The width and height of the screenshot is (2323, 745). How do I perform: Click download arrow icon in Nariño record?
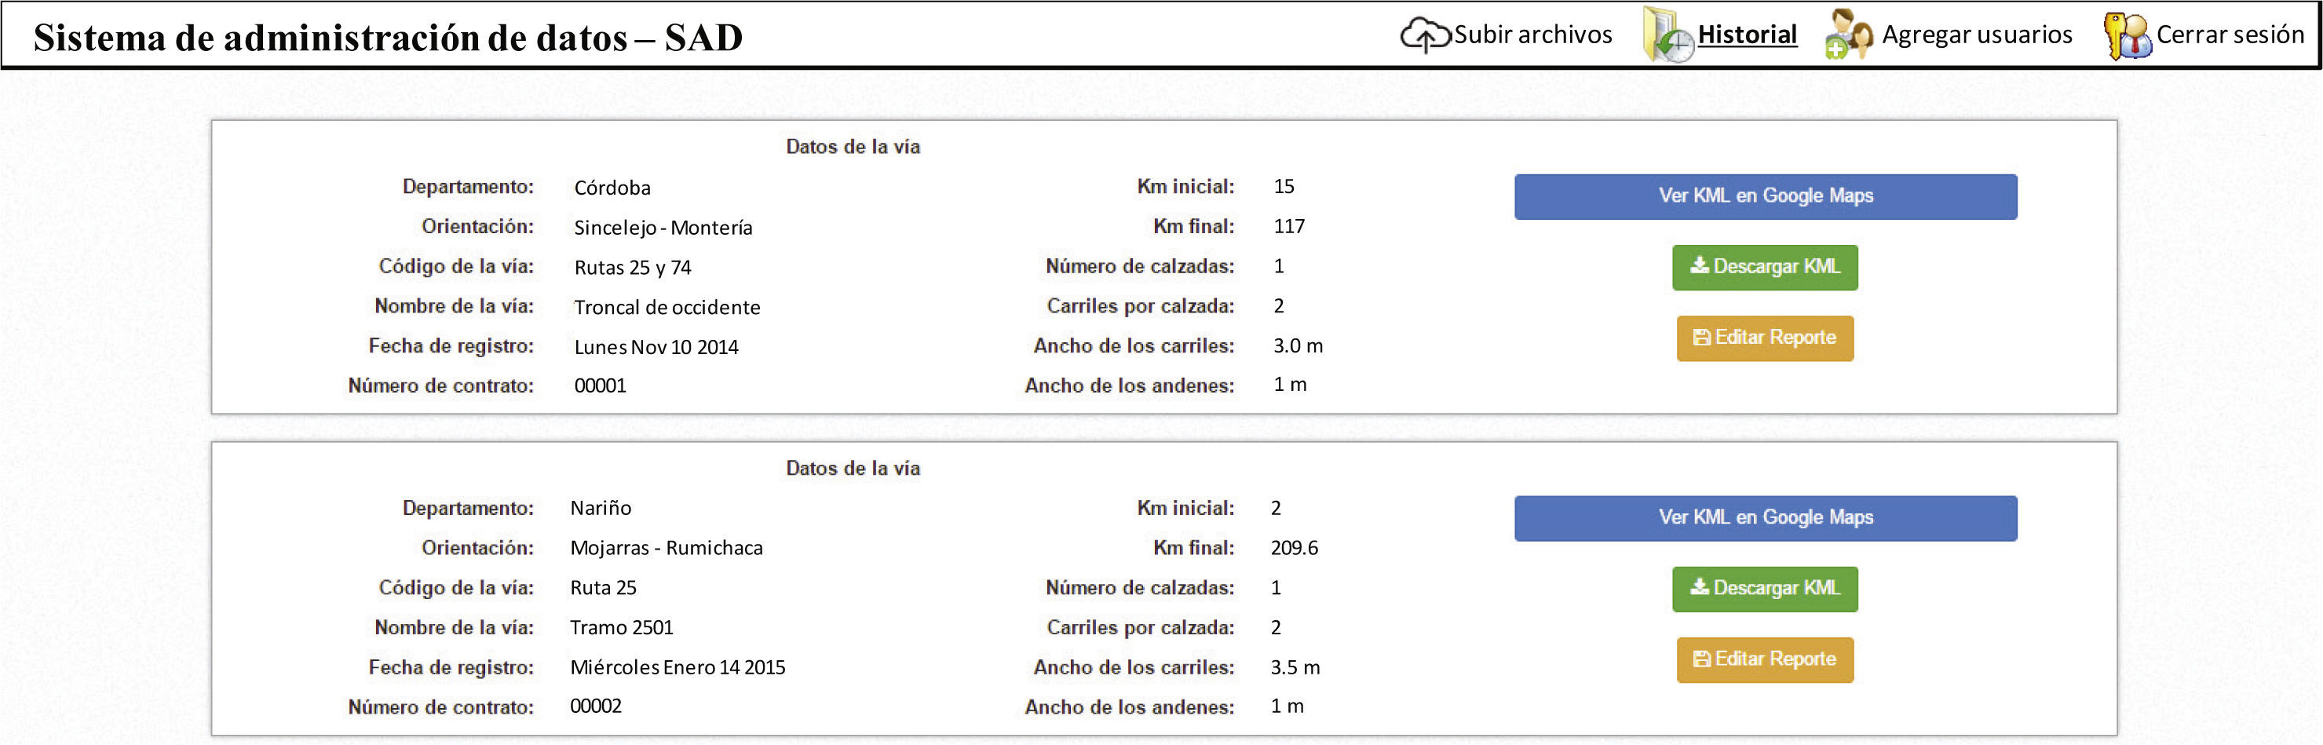[x=1699, y=587]
